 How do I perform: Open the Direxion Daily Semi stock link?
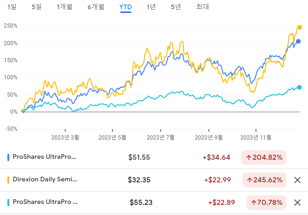coord(45,180)
